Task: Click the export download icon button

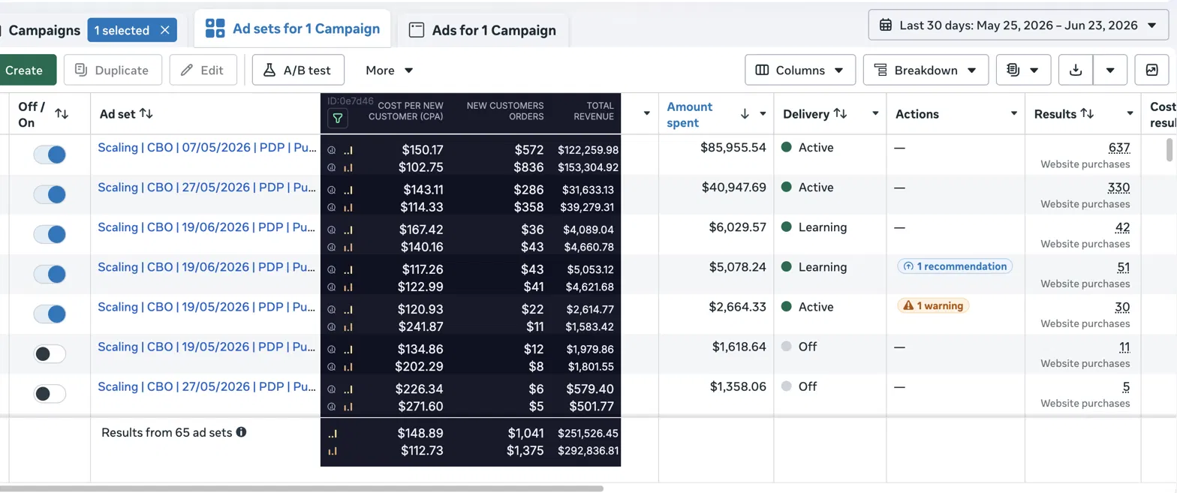Action: pyautogui.click(x=1076, y=70)
